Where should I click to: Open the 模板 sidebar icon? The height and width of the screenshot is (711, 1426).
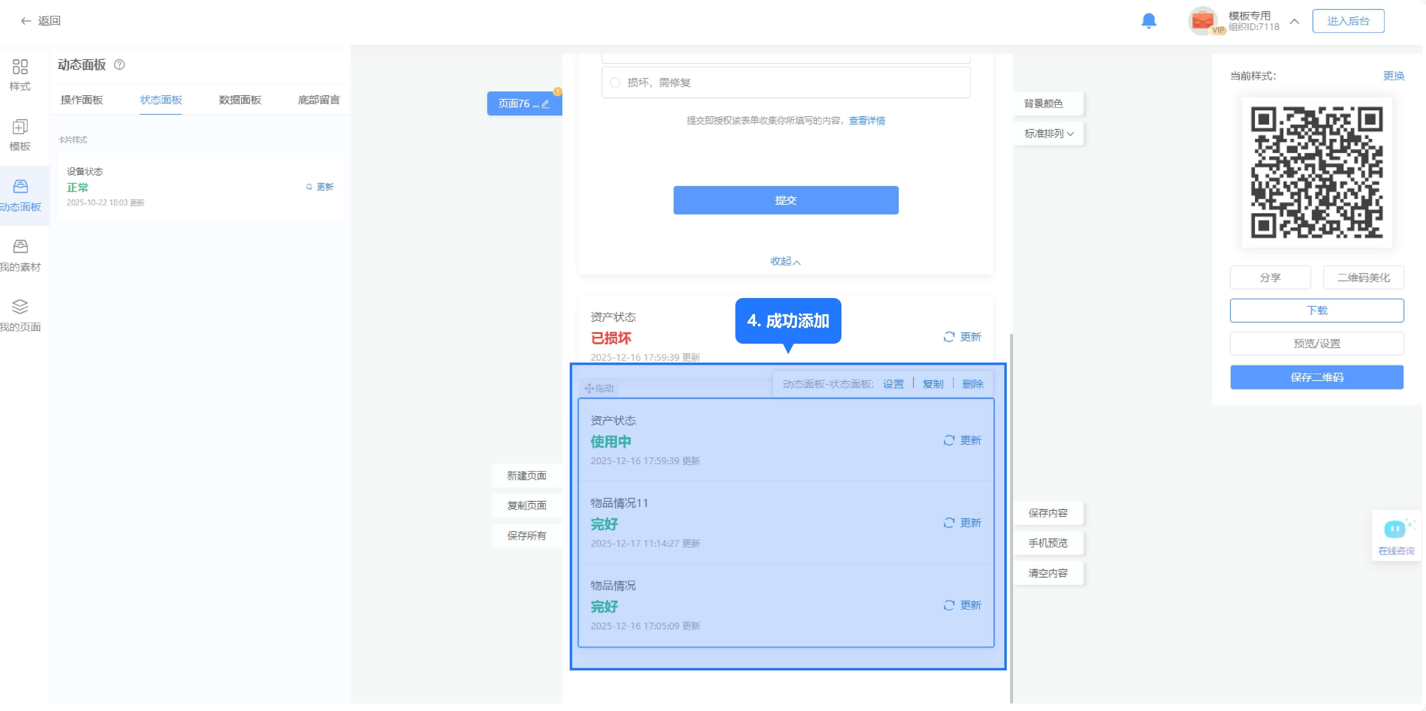20,128
